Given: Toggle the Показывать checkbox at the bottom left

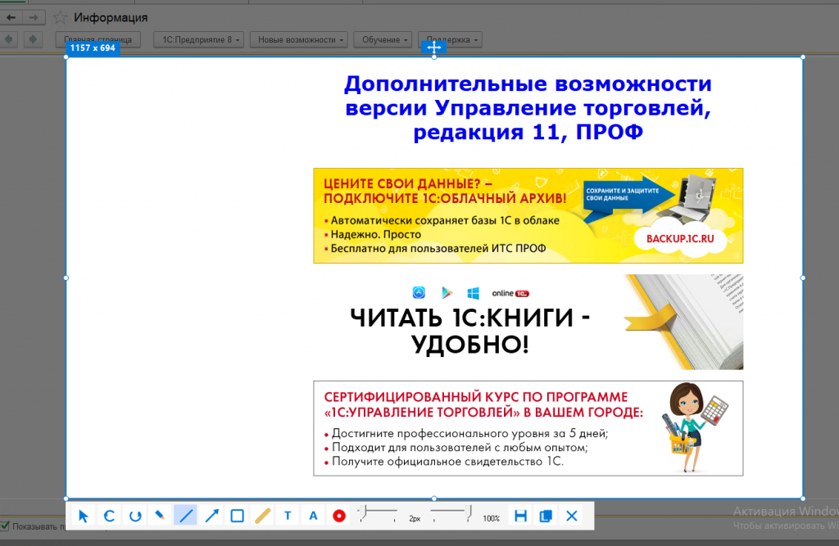Looking at the screenshot, I should point(5,526).
